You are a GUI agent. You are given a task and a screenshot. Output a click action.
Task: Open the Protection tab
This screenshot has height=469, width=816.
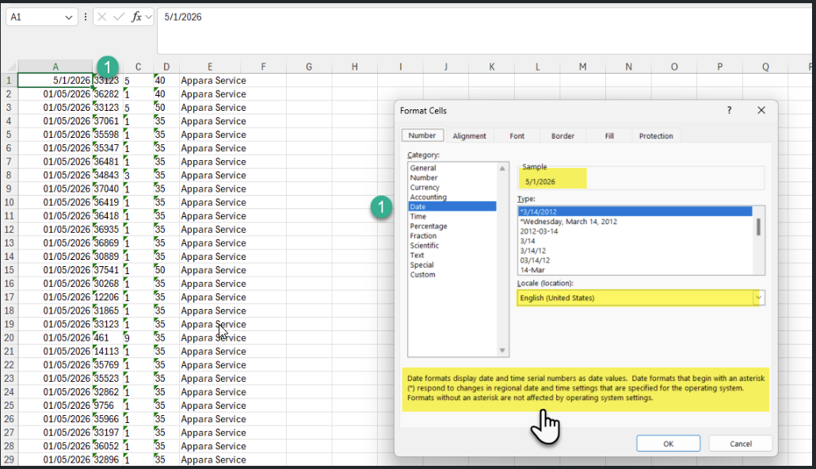click(656, 135)
